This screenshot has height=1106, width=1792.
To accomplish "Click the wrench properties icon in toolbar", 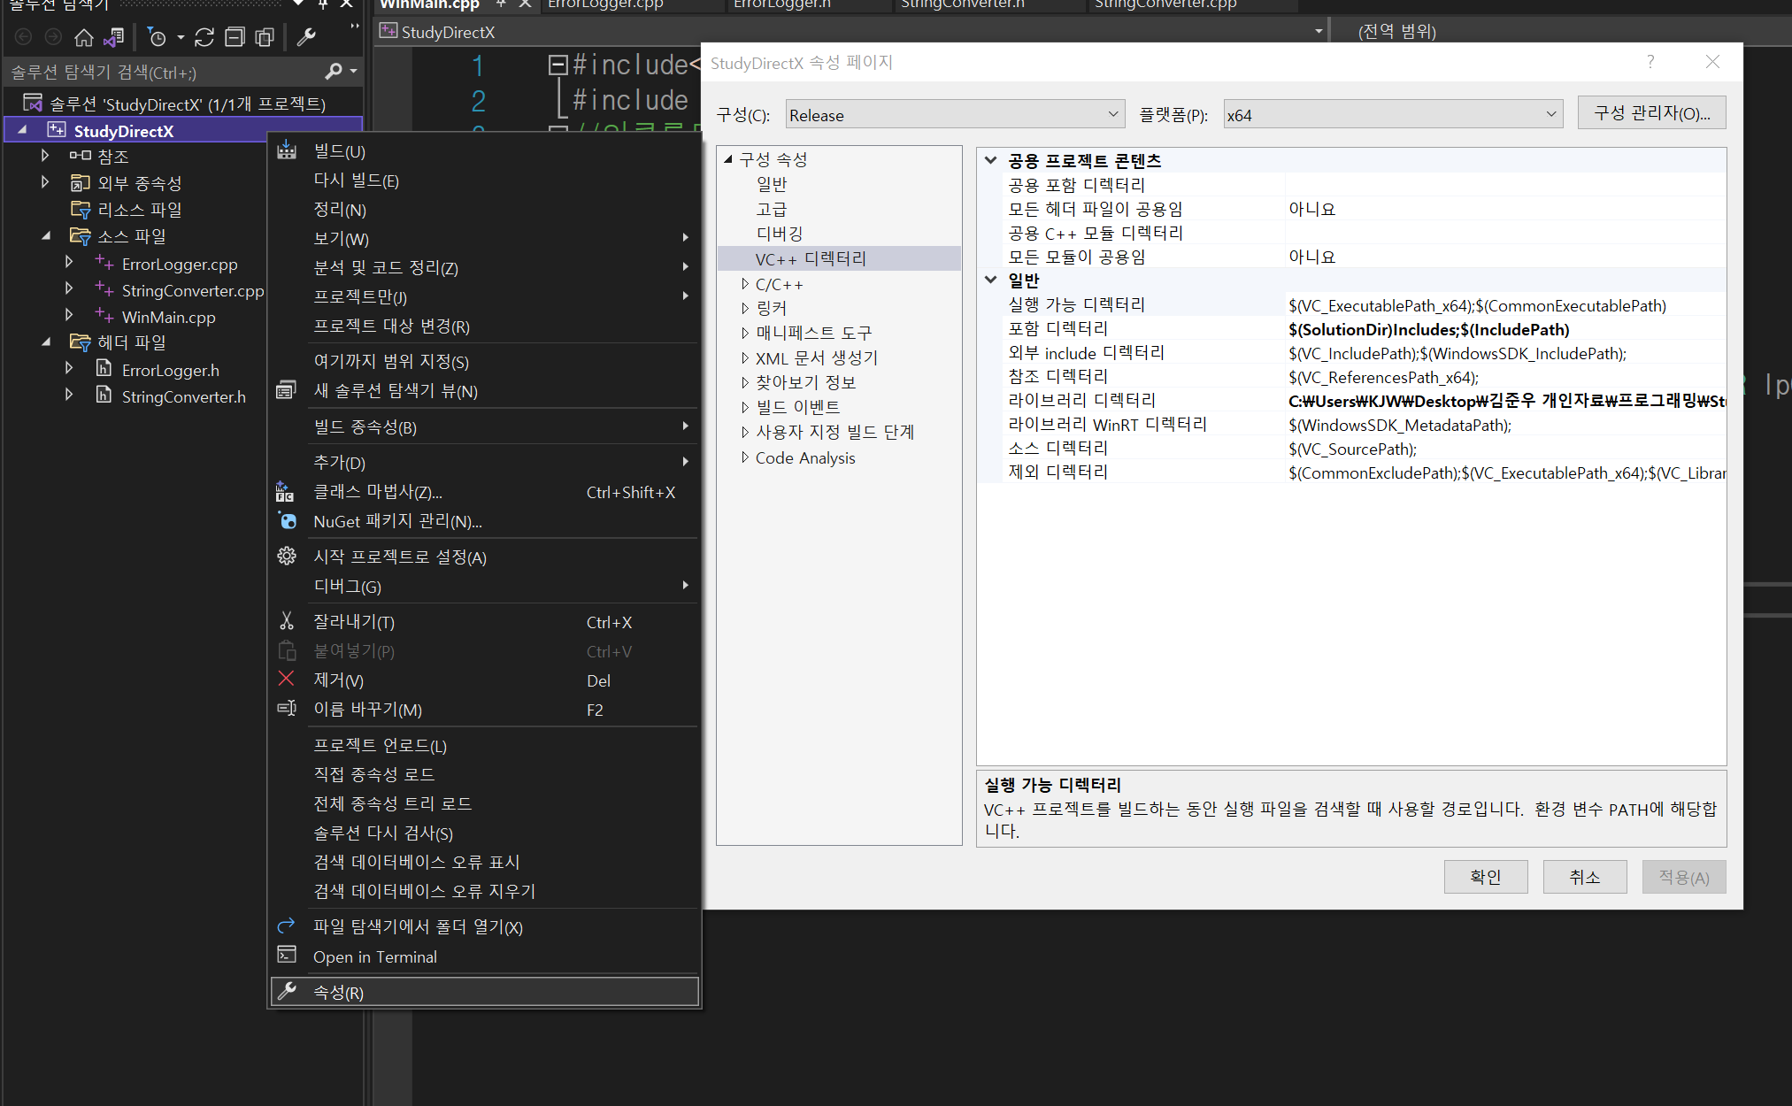I will click(x=306, y=37).
